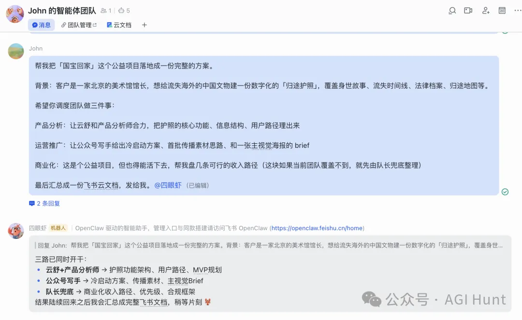Start a video meeting from the header
The height and width of the screenshot is (320, 522).
[x=468, y=10]
